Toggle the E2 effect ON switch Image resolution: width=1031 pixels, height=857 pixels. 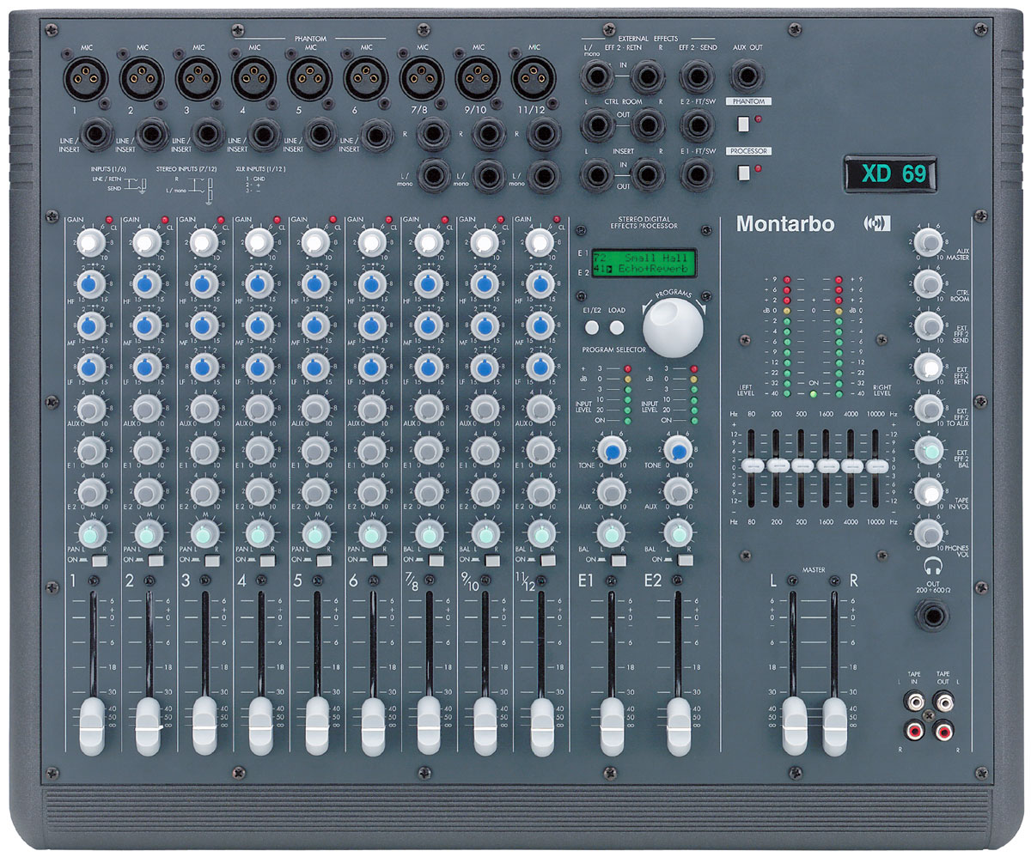(x=685, y=562)
